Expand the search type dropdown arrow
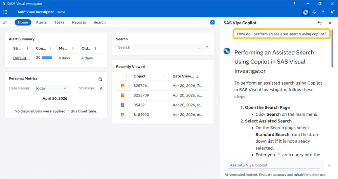Image resolution: width=338 pixels, height=179 pixels. pyautogui.click(x=207, y=47)
